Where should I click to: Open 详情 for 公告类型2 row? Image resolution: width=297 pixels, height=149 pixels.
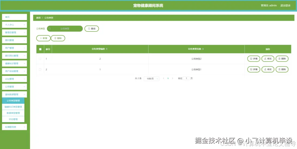(x=254, y=59)
